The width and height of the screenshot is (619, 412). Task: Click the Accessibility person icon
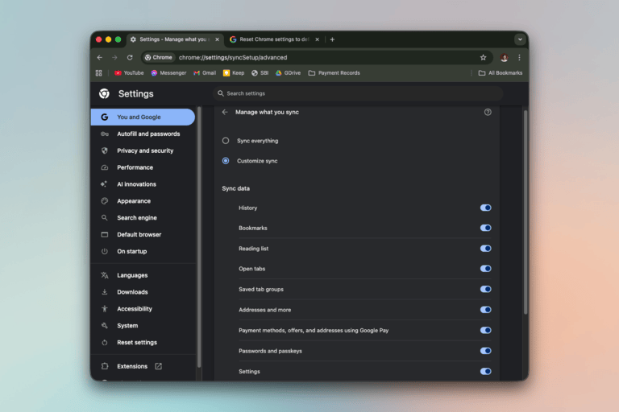tap(104, 309)
